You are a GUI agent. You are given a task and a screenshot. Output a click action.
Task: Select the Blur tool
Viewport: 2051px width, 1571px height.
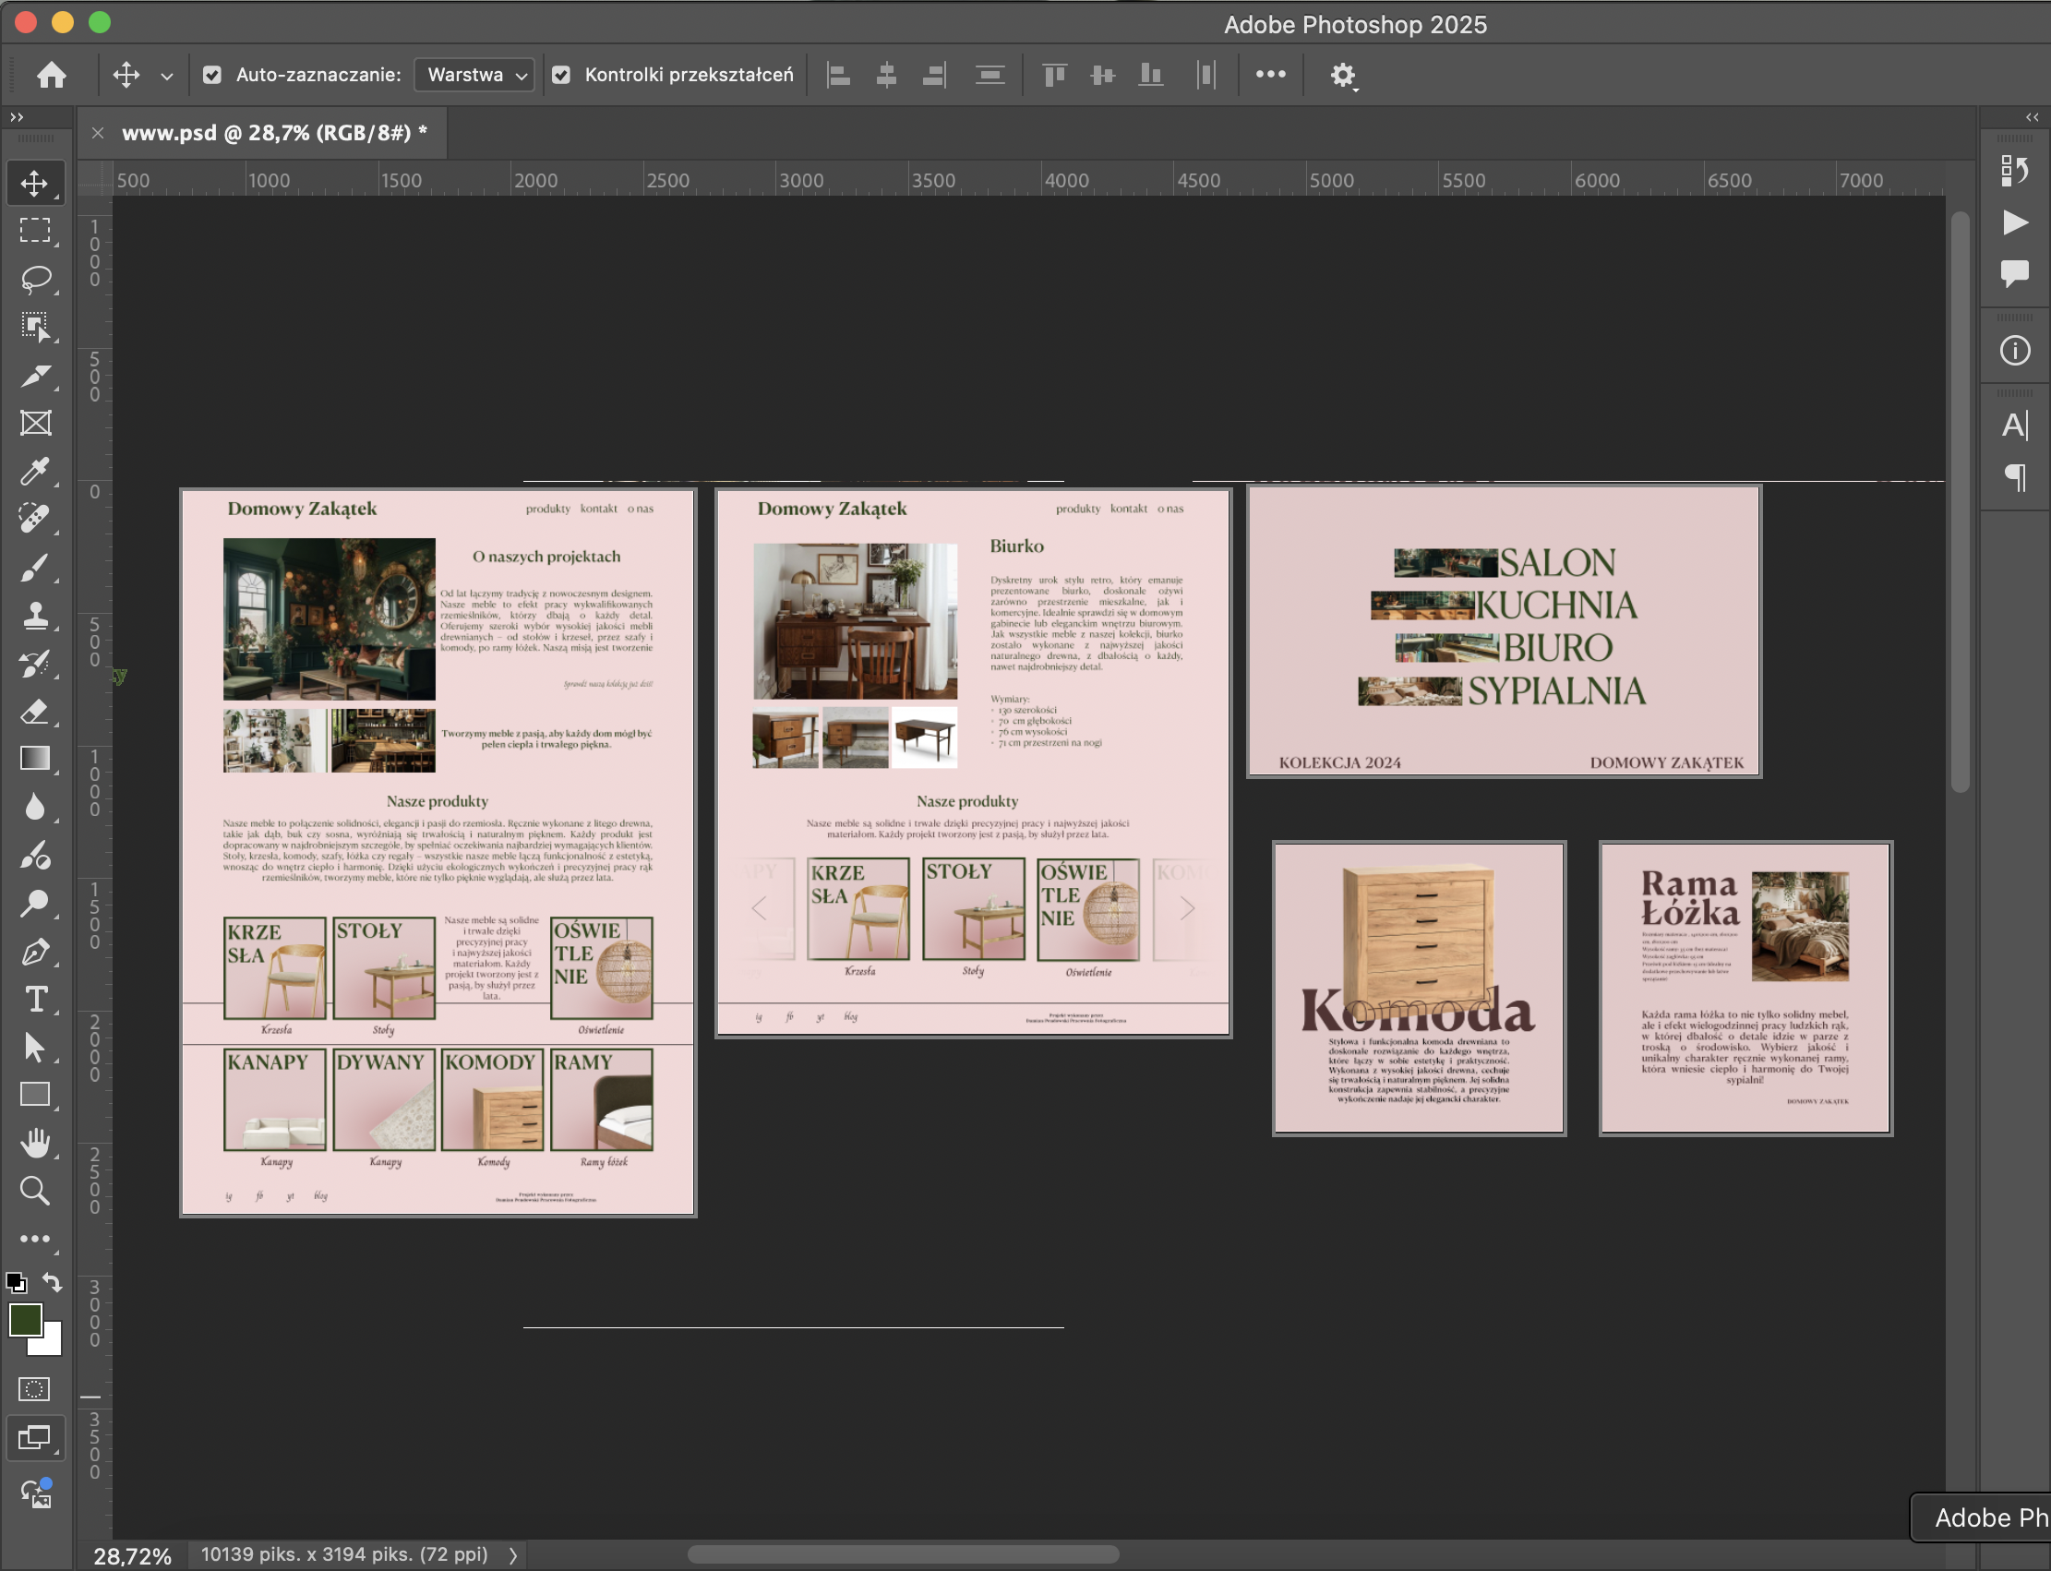[34, 807]
